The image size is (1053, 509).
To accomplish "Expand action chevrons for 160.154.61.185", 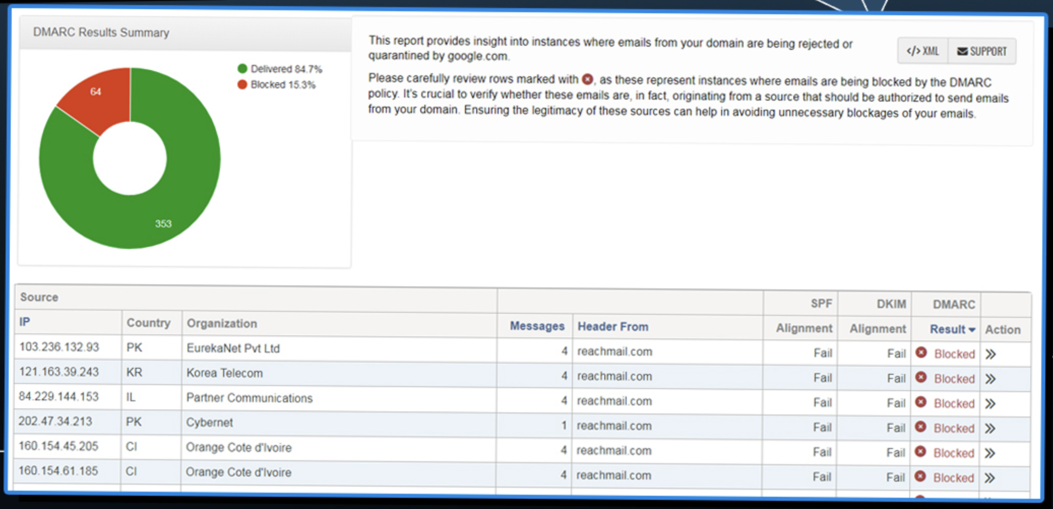I will click(989, 478).
